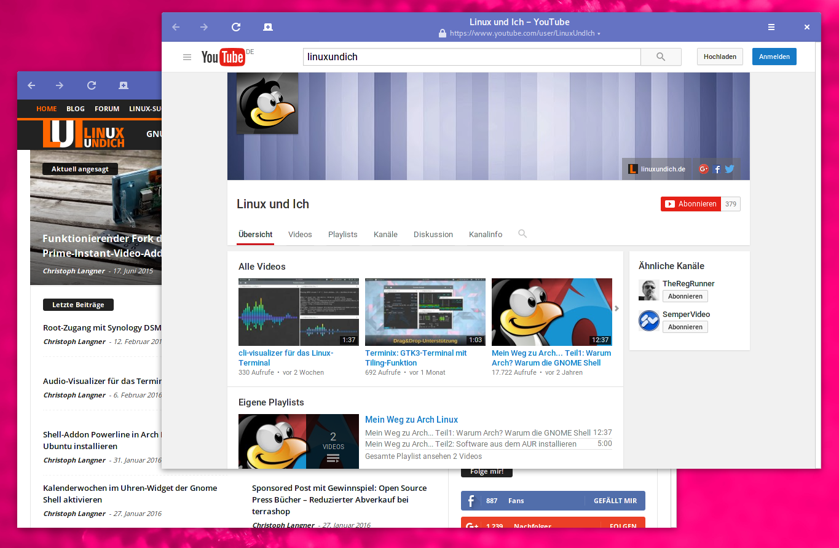Open the YouTube guide sidebar menu
Image resolution: width=839 pixels, height=548 pixels.
tap(187, 57)
